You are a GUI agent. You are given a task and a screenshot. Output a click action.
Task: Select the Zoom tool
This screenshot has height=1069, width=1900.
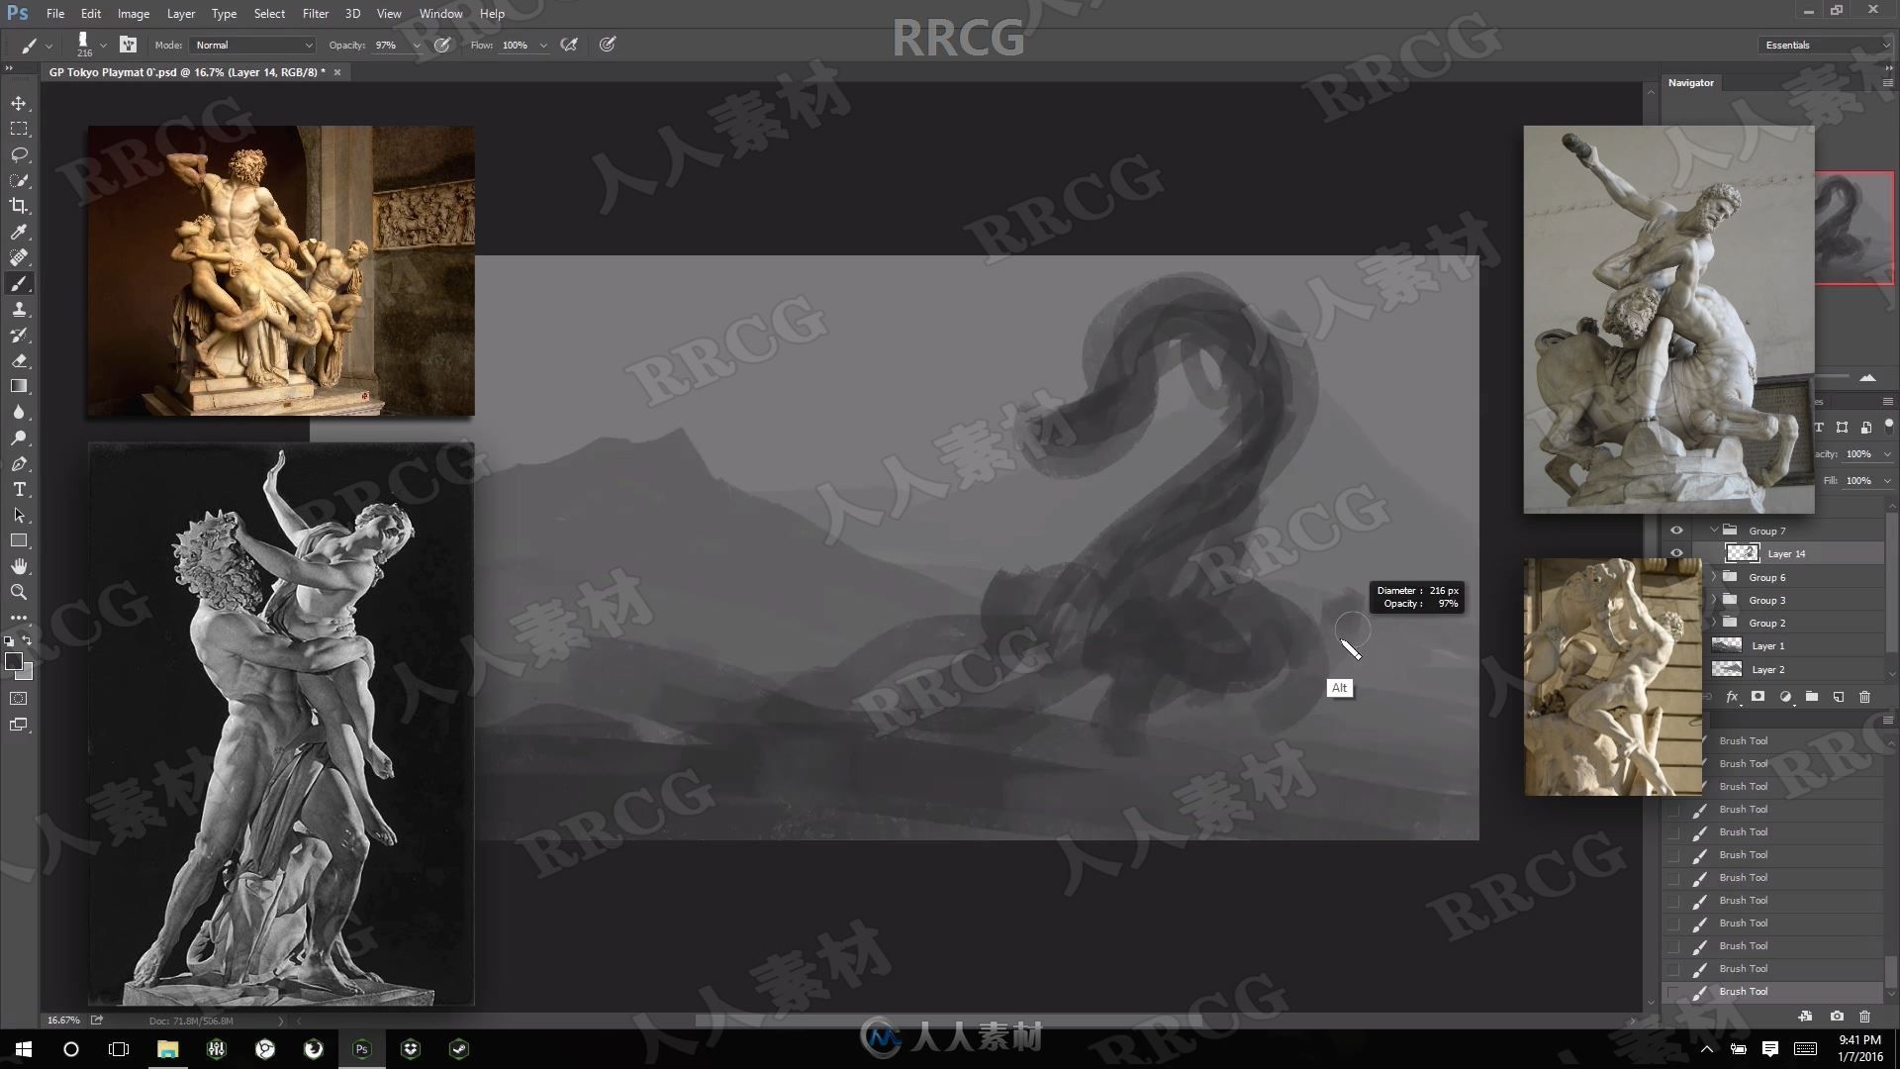(18, 590)
